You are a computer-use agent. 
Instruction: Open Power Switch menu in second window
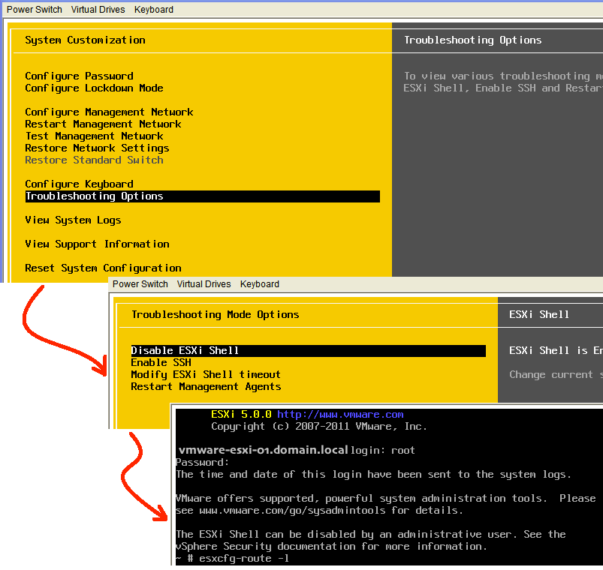coord(140,284)
